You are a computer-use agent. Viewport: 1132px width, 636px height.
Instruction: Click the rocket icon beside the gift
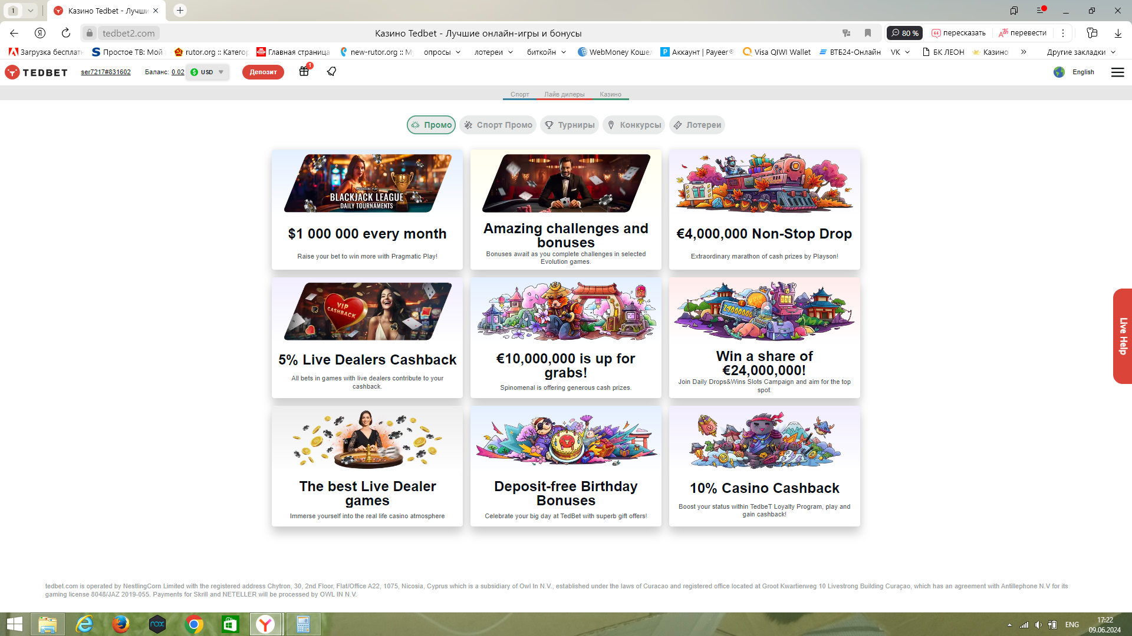pyautogui.click(x=331, y=71)
